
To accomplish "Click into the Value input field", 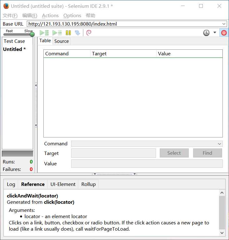I will (147, 164).
